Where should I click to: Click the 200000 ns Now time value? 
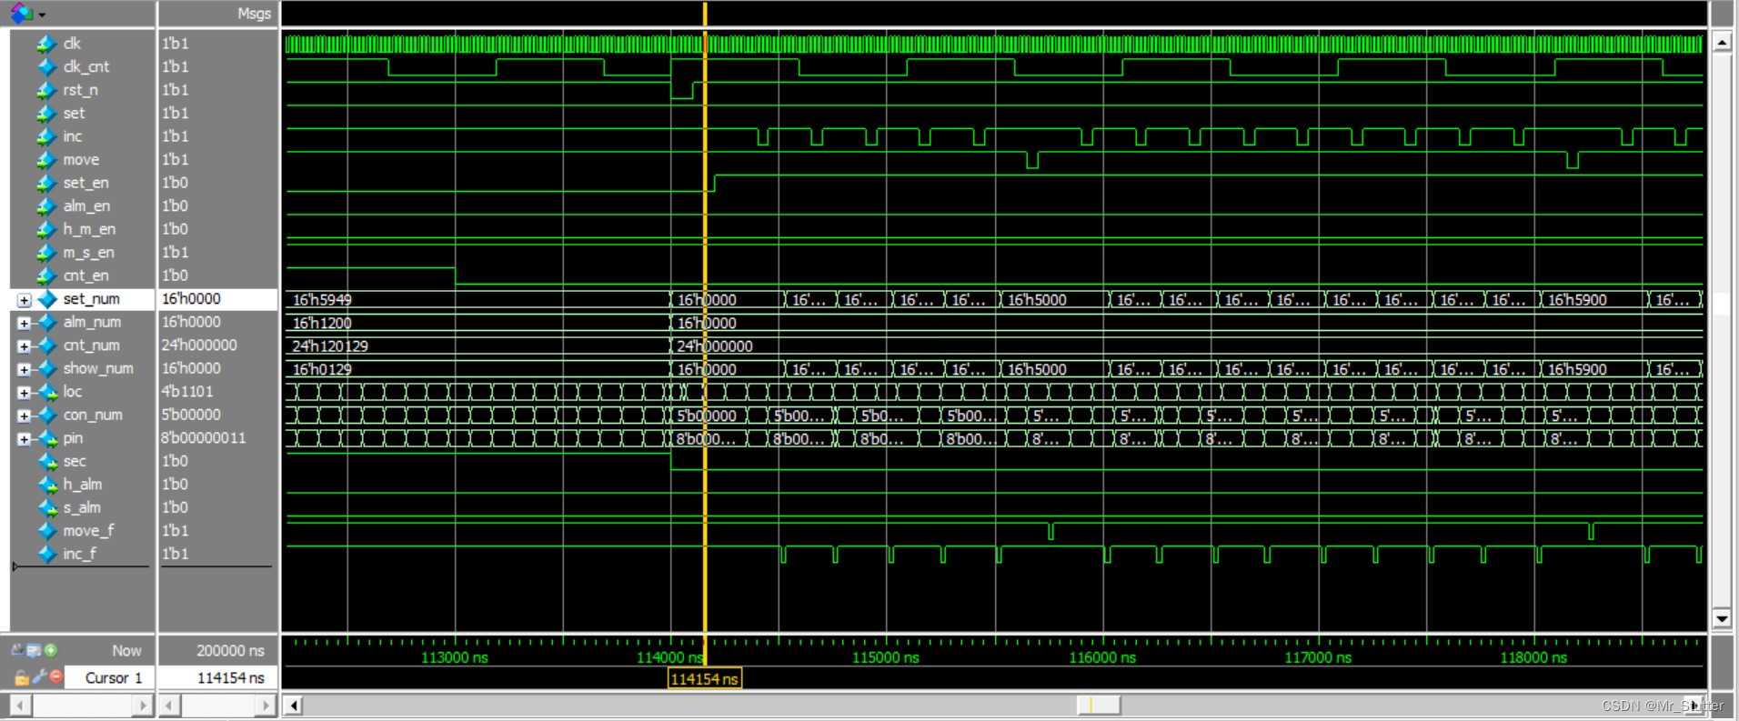230,651
